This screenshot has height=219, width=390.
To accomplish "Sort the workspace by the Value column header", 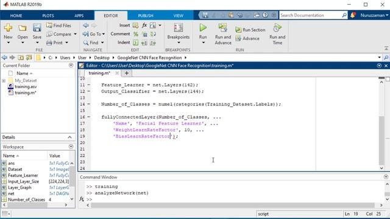I will pyautogui.click(x=55, y=156).
